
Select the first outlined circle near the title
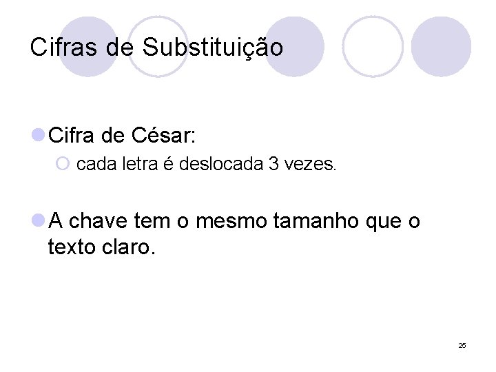click(158, 47)
